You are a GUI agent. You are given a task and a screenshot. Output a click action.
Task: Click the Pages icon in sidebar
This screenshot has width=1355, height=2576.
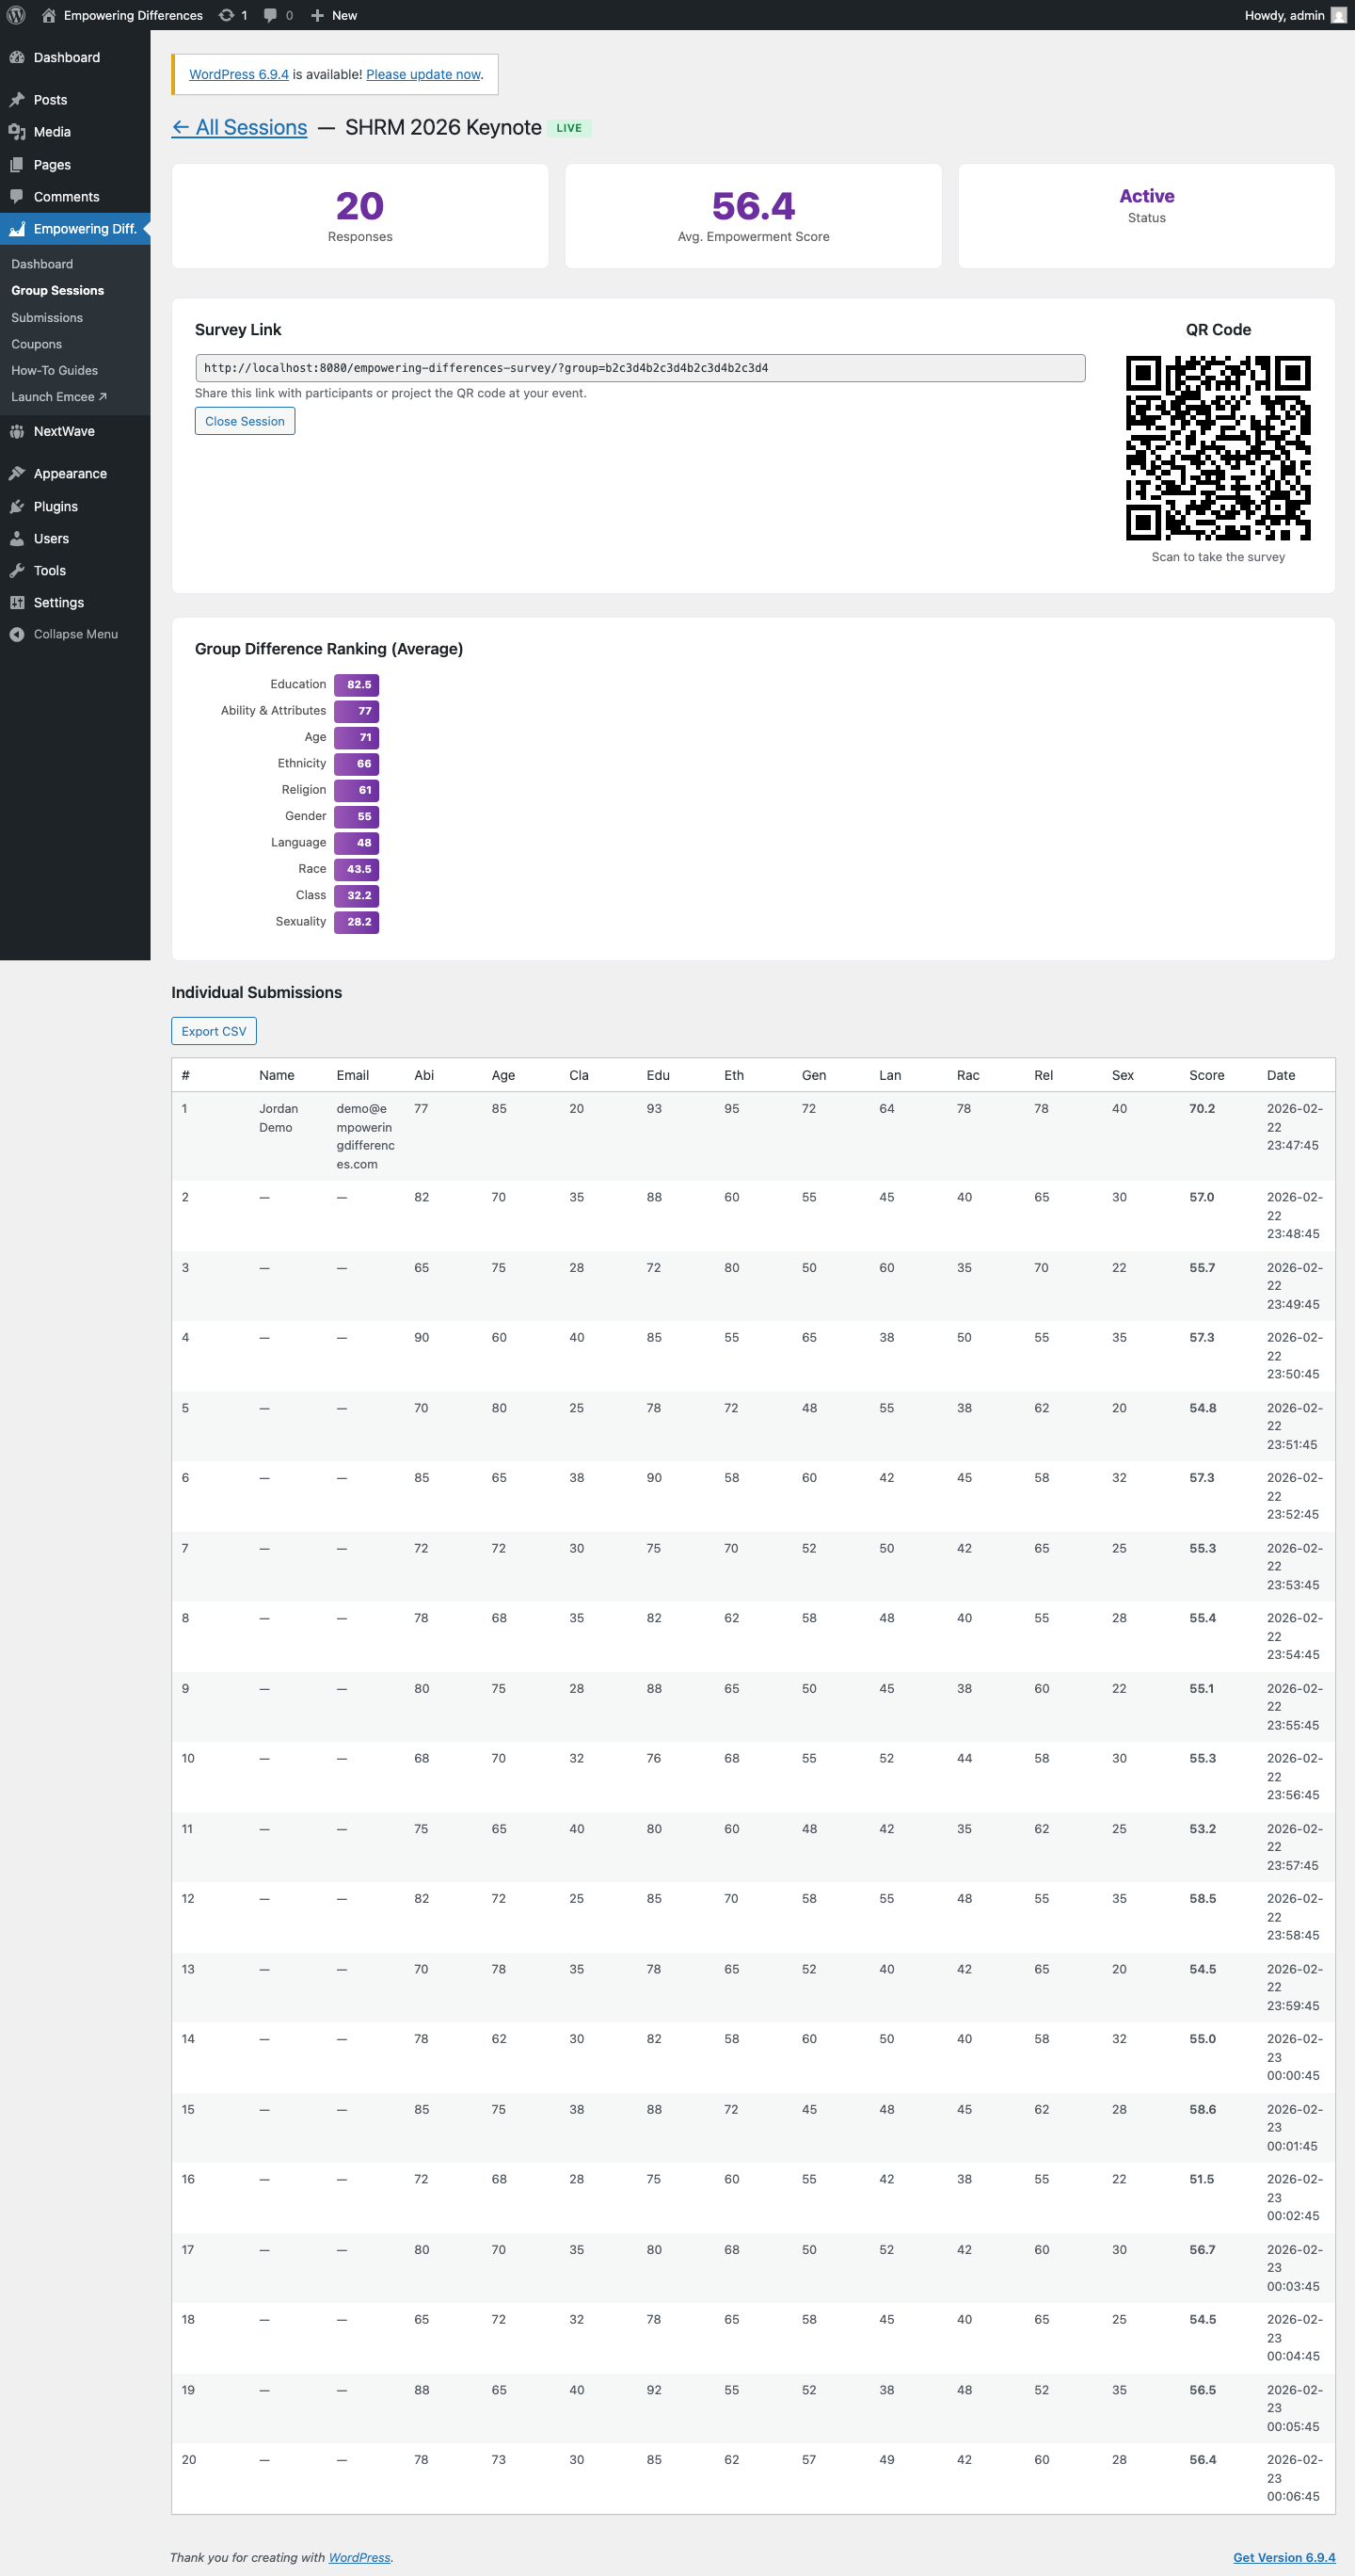(x=17, y=165)
